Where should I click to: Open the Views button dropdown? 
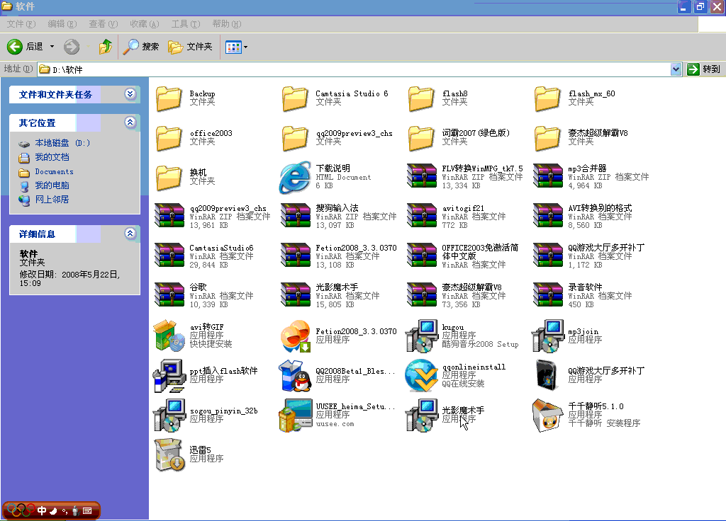pyautogui.click(x=245, y=47)
